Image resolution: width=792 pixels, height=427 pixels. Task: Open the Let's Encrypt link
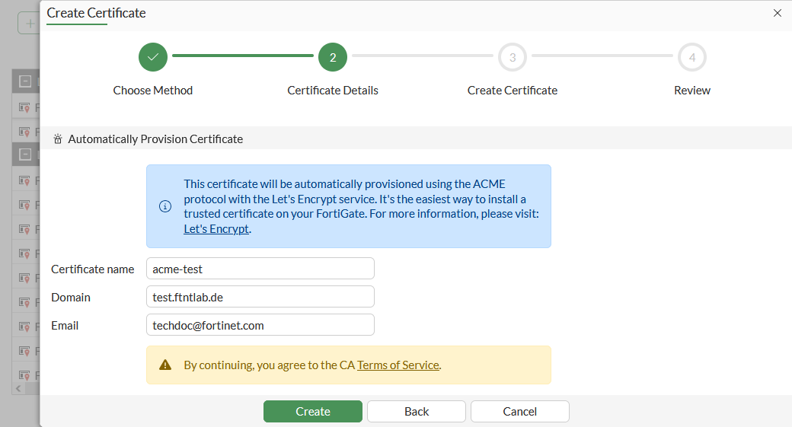(216, 228)
